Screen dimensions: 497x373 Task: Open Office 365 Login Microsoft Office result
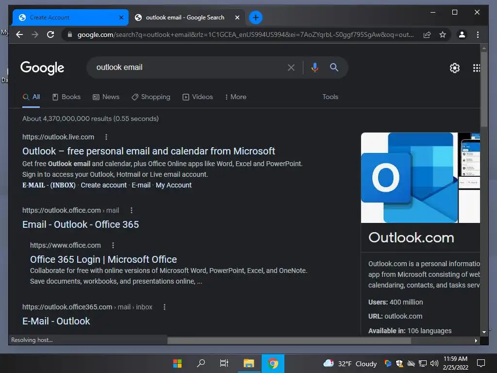(103, 259)
